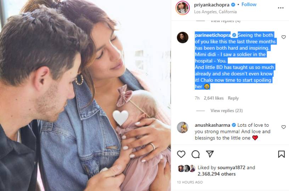Like anushkasharma's comment
The image size is (289, 191).
(283, 127)
